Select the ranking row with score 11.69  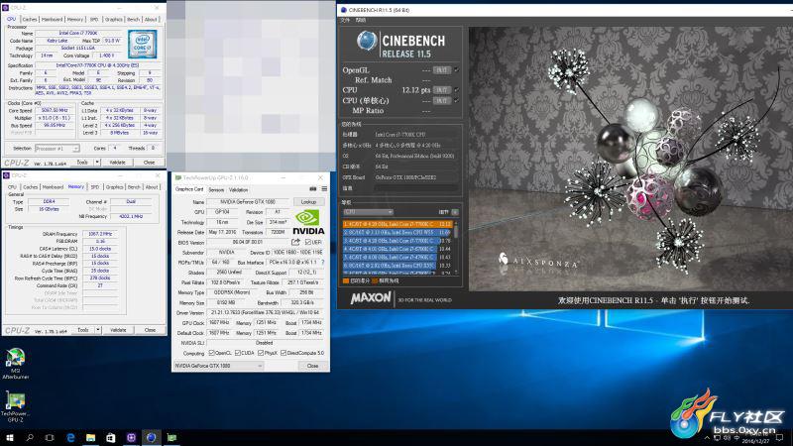pos(397,232)
